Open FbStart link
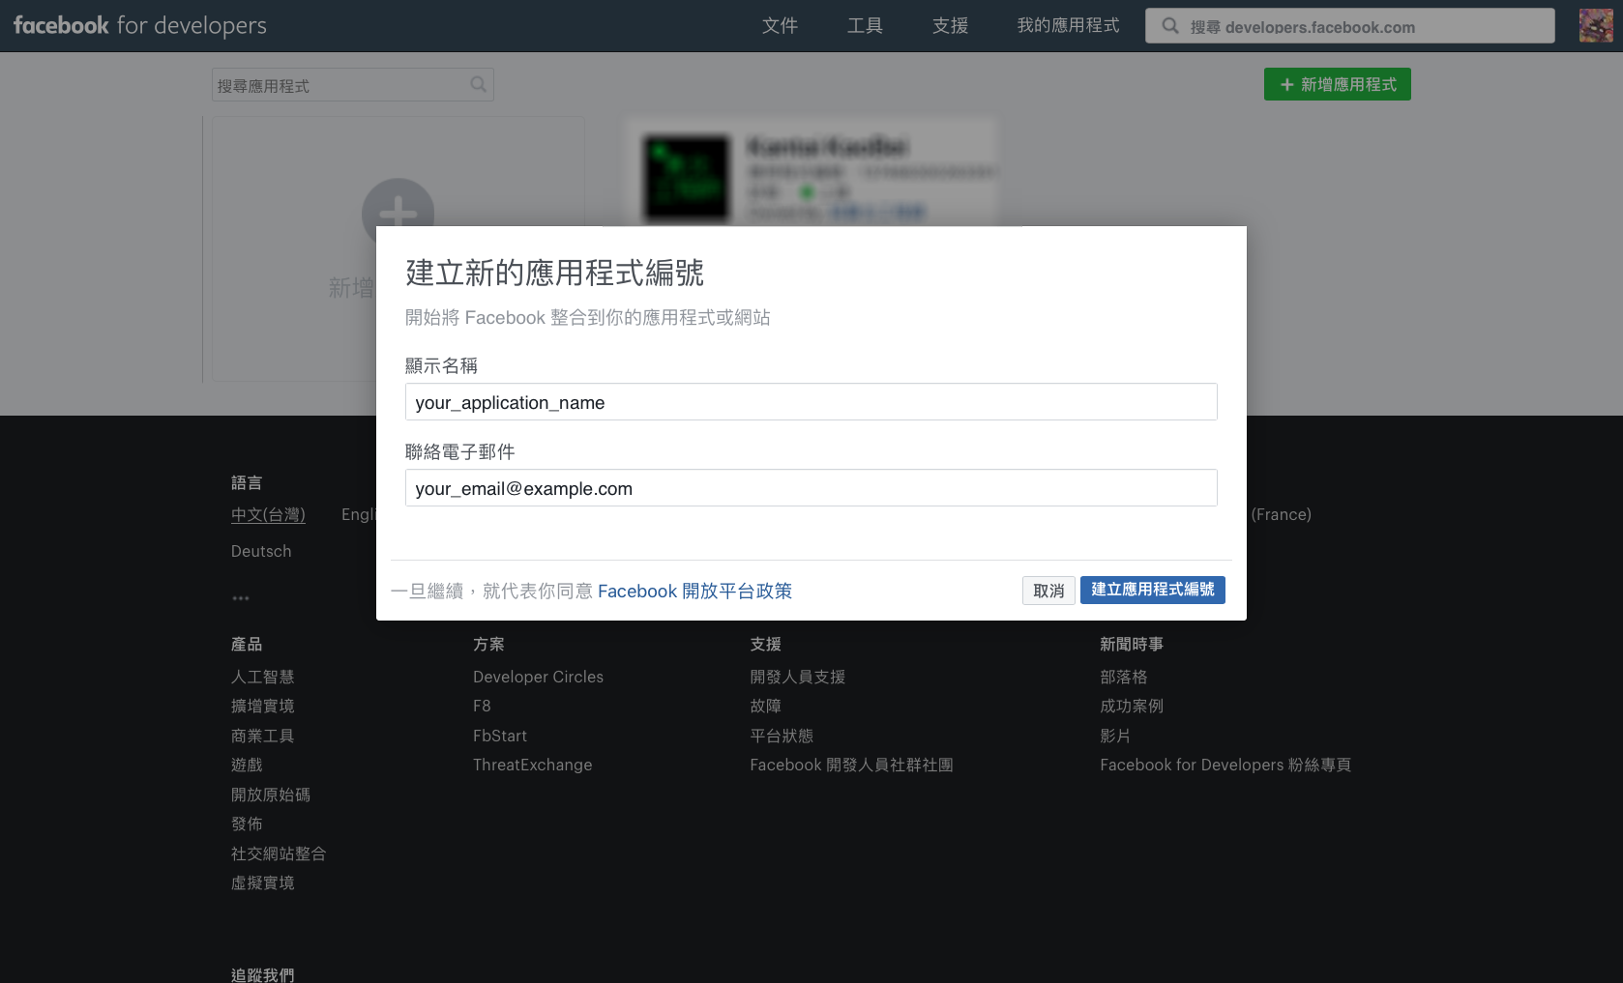This screenshot has width=1623, height=983. point(500,737)
